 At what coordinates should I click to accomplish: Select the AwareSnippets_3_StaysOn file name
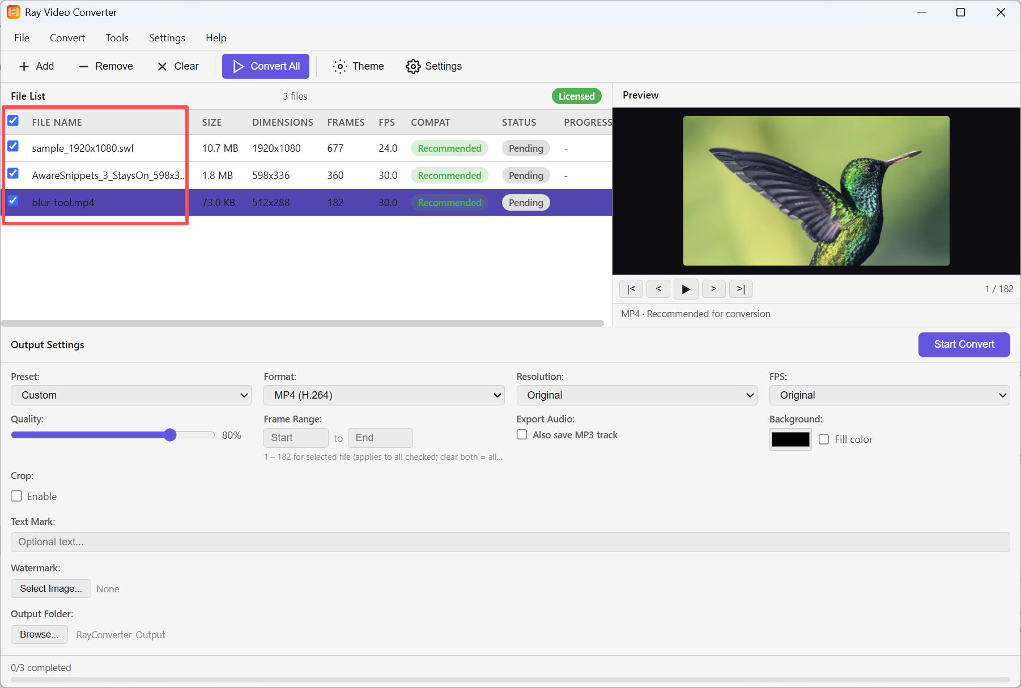coord(108,176)
